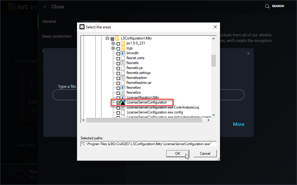The width and height of the screenshot is (297, 185).
Task: Select the LicenseServerConfiguration.exe.CodeAnalysisLog row
Action: 163,107
